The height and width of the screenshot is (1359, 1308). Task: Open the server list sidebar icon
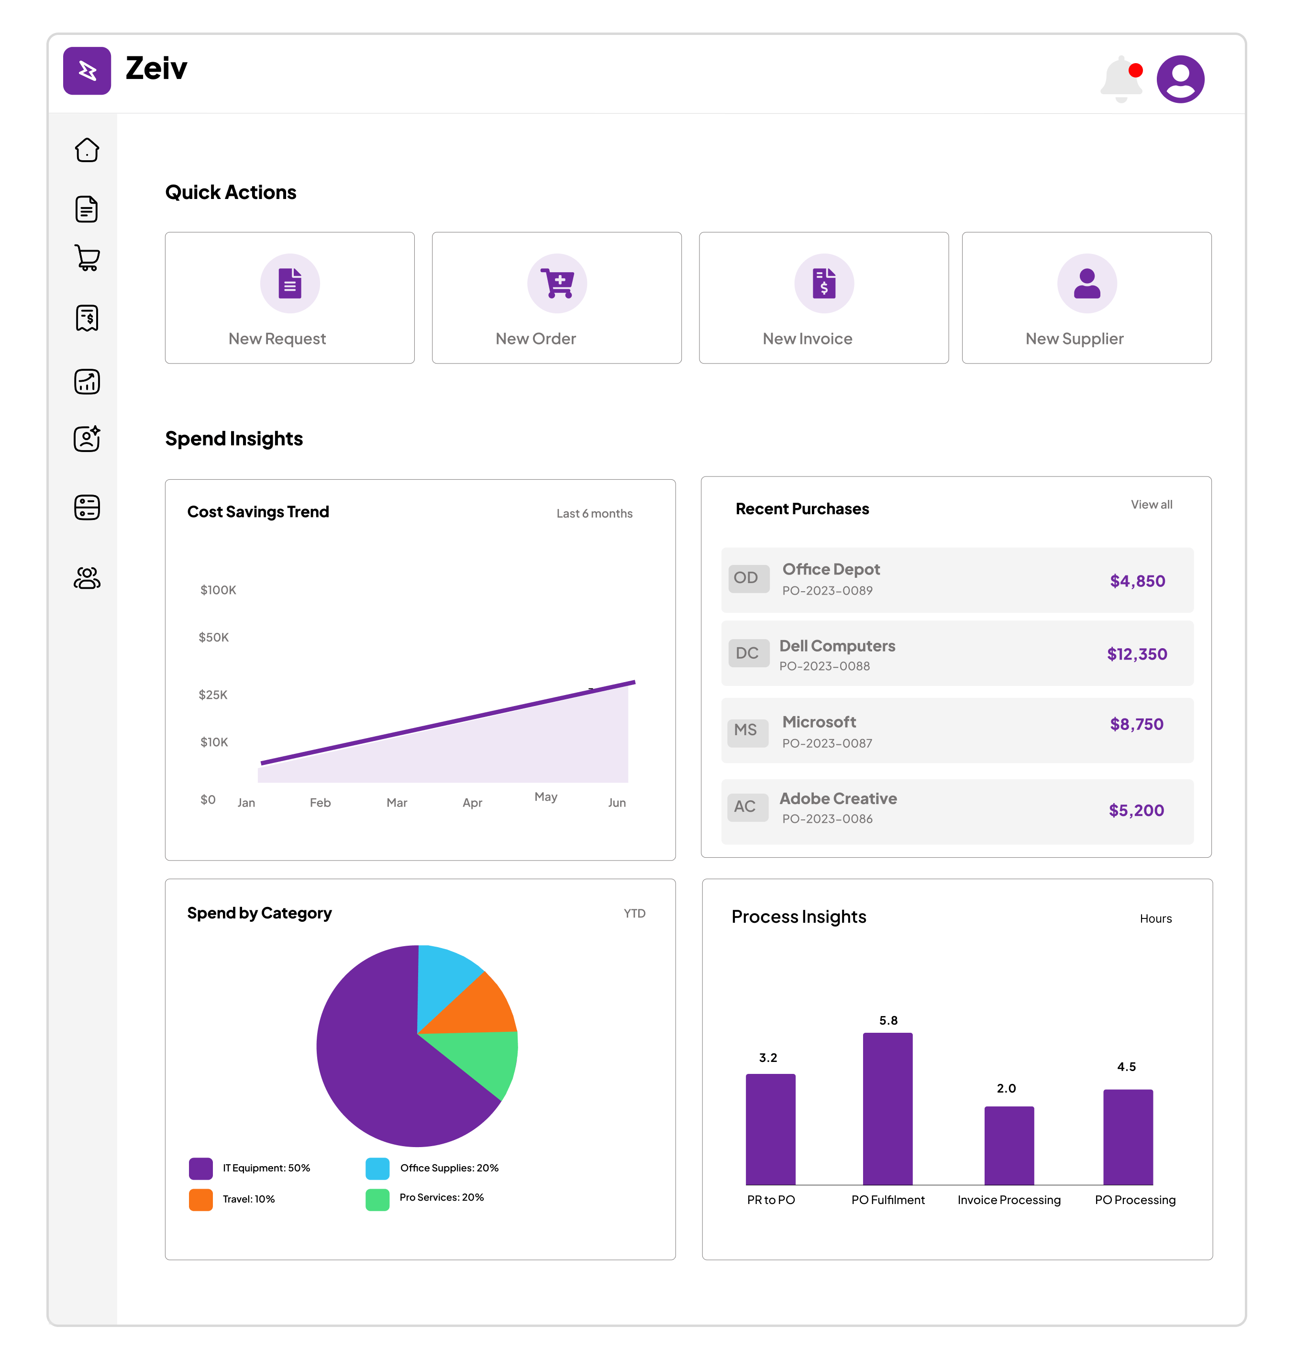[87, 507]
